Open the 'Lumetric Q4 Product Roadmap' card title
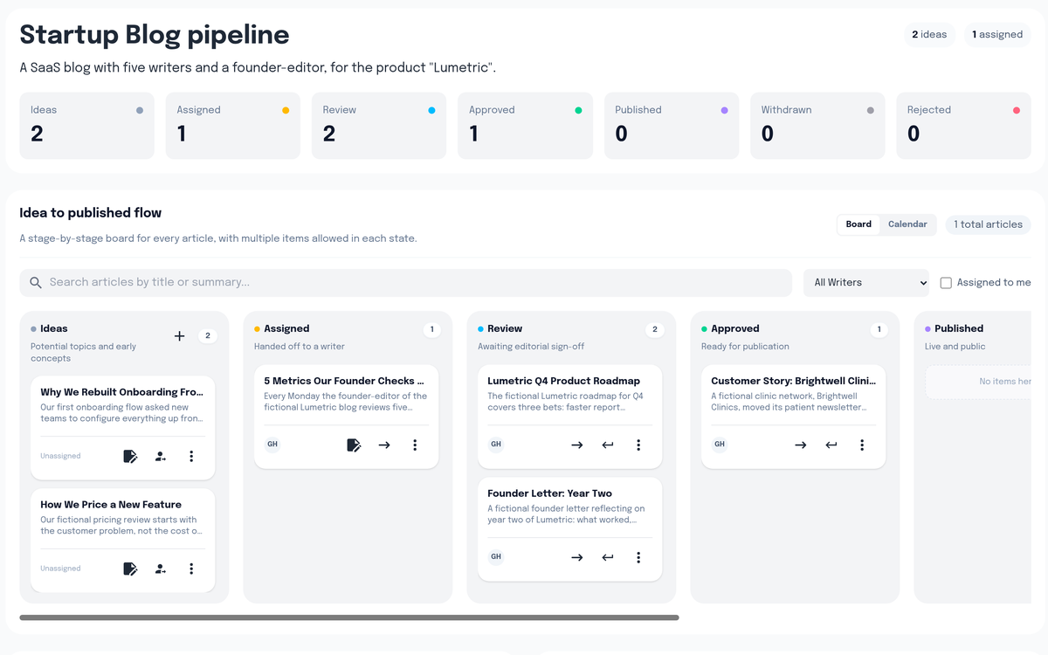The width and height of the screenshot is (1048, 655). [563, 381]
